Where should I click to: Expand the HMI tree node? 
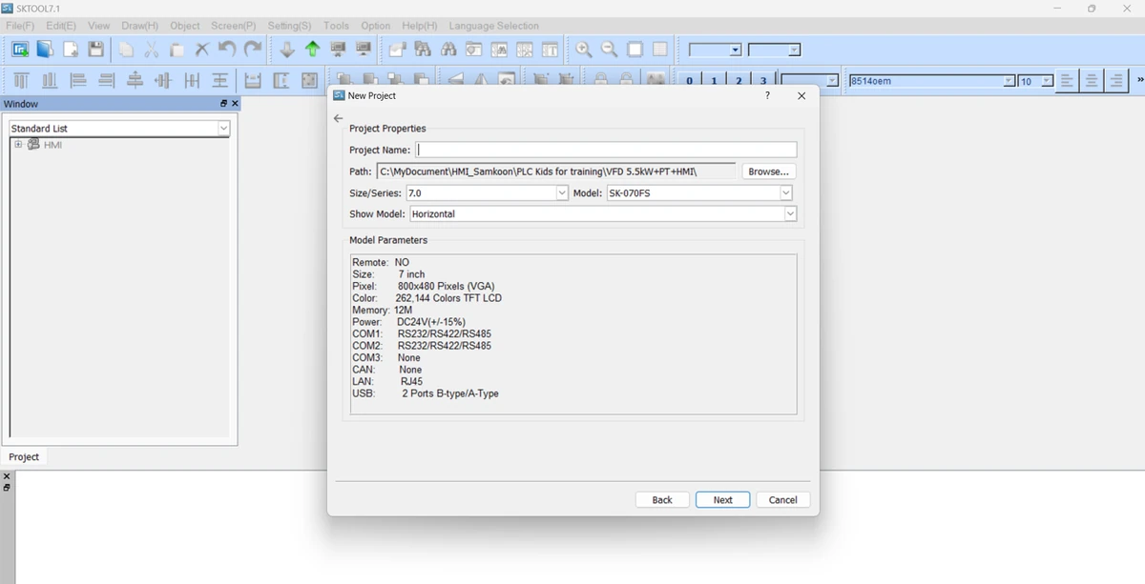[x=18, y=145]
